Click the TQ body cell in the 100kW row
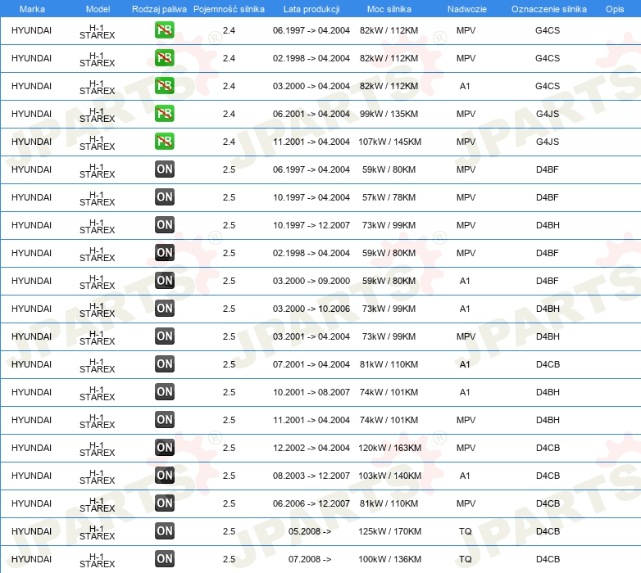641x573 pixels. (x=466, y=559)
